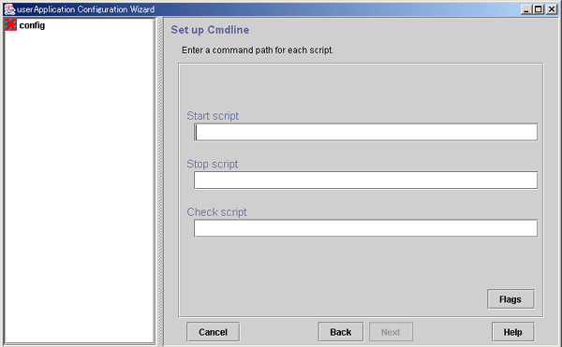Click the Start script label
The image size is (562, 347).
point(213,116)
